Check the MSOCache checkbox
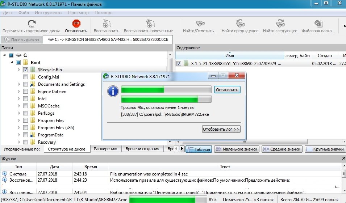The width and height of the screenshot is (346, 203). click(x=26, y=106)
